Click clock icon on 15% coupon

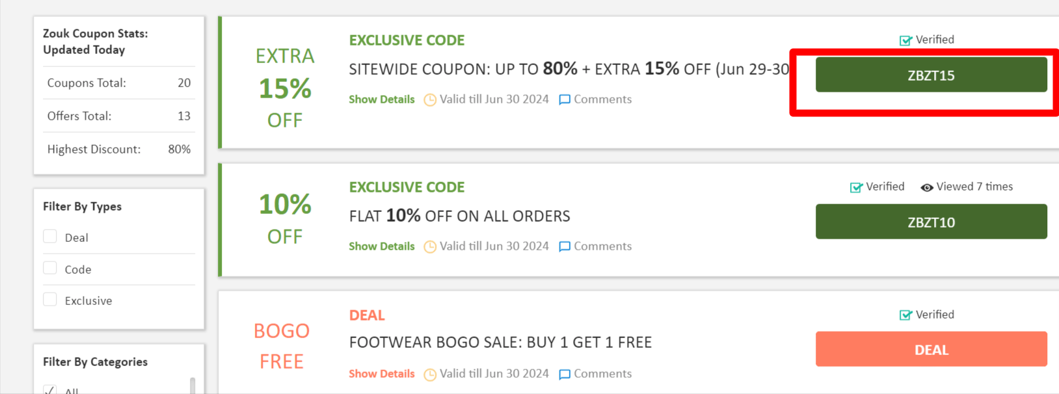tap(430, 100)
